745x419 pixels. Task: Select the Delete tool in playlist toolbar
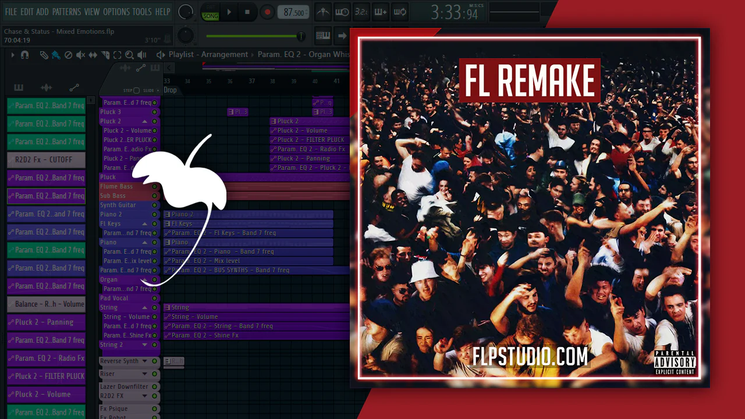tap(68, 55)
